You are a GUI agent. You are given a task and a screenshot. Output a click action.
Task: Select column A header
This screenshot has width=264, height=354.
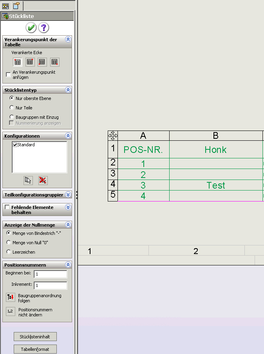click(143, 136)
